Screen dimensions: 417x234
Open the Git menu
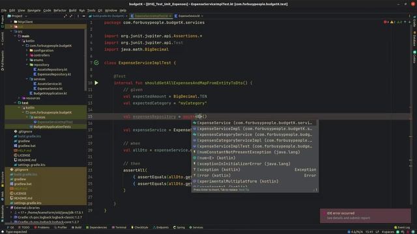pos(100,10)
